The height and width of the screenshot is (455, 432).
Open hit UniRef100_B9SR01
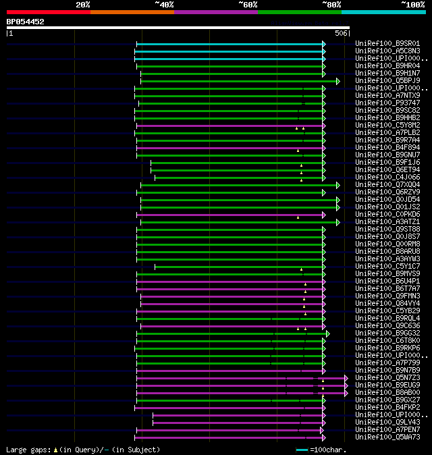(387, 43)
